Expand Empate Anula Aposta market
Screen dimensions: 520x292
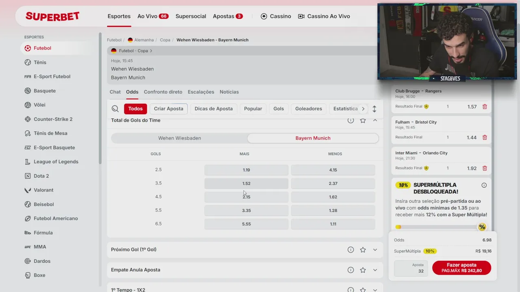[375, 270]
